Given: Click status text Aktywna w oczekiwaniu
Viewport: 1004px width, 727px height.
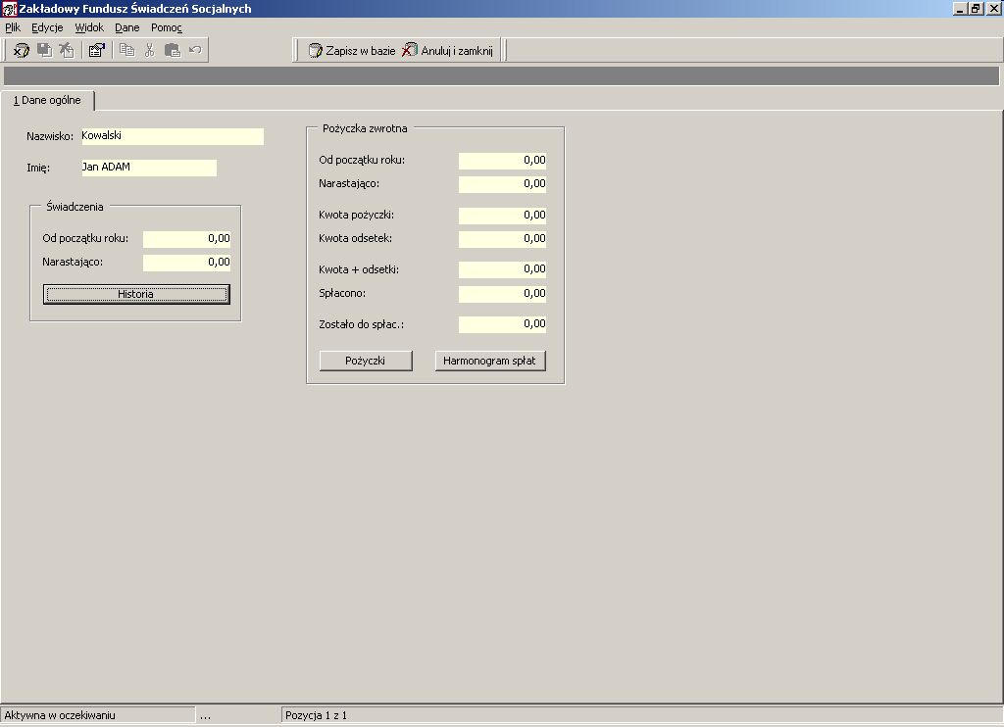Looking at the screenshot, I should 60,715.
